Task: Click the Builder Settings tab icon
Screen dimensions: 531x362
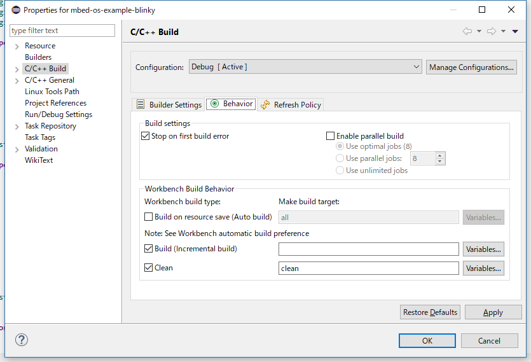Action: coord(141,104)
